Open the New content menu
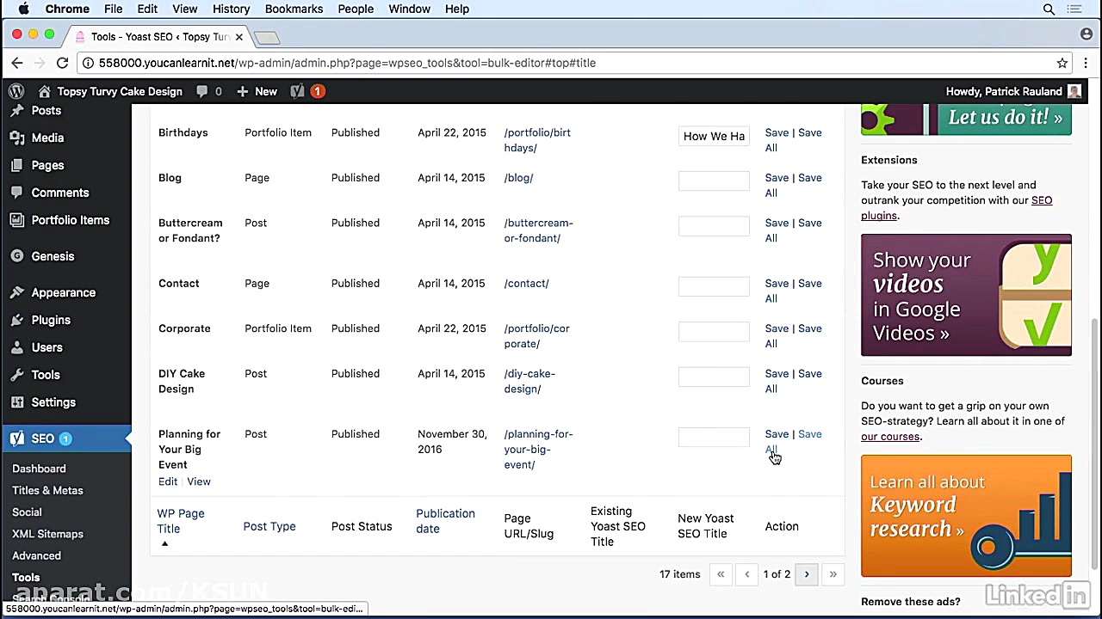Screen dimensions: 1102x619 [257, 91]
